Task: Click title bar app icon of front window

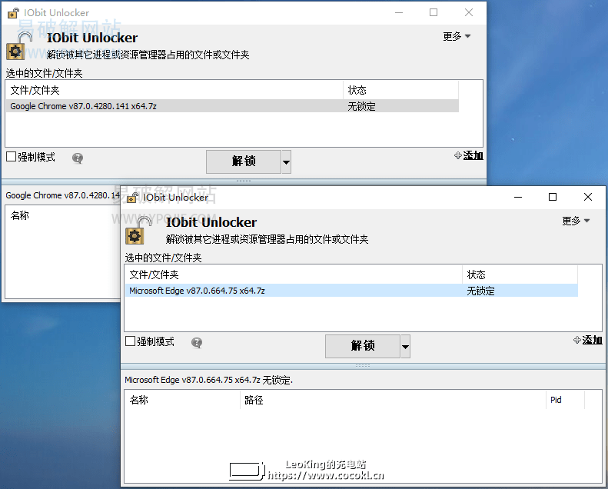Action: click(x=133, y=198)
